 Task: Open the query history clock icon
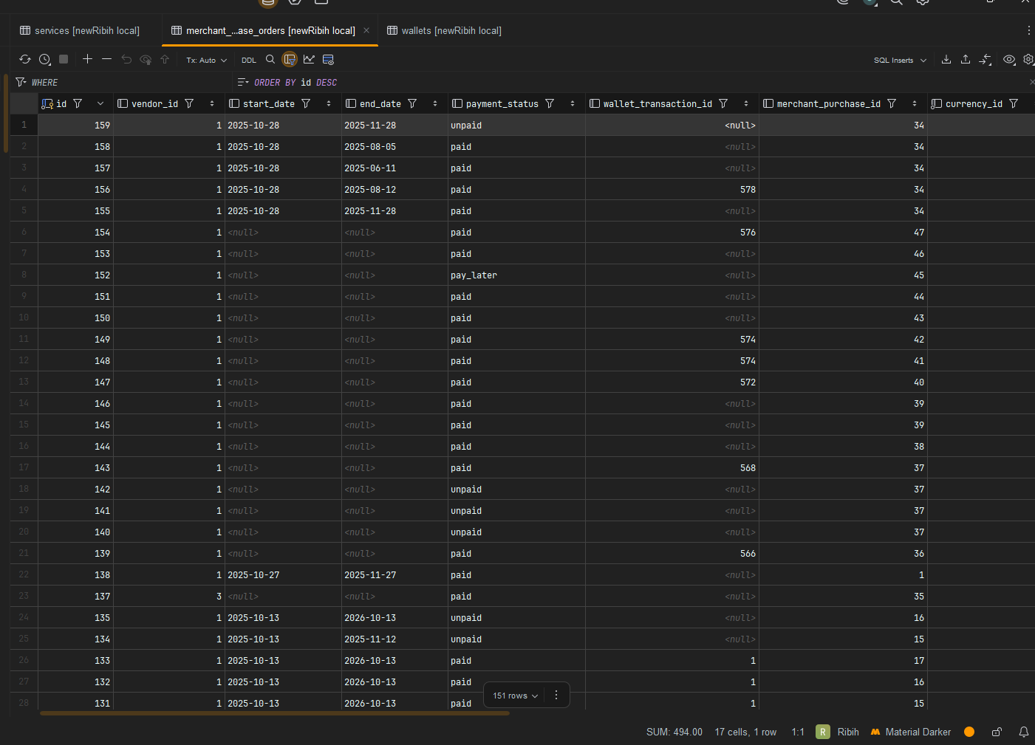(x=44, y=60)
